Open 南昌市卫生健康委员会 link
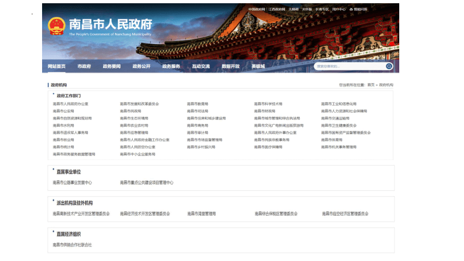 pyautogui.click(x=338, y=126)
